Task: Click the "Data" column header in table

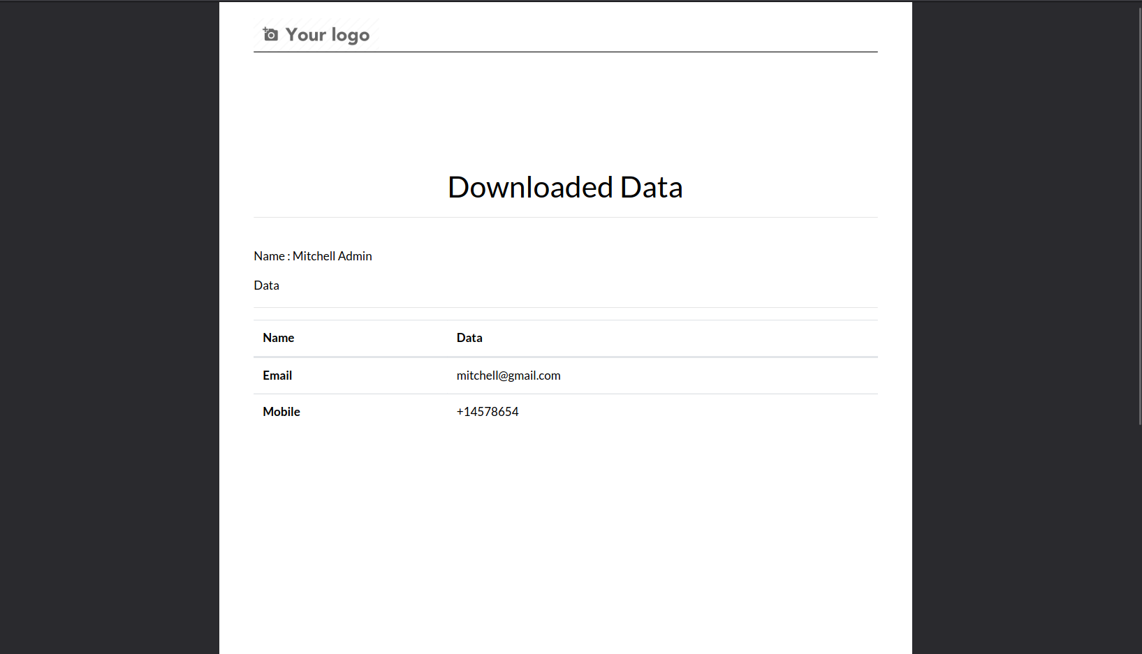Action: click(x=469, y=338)
